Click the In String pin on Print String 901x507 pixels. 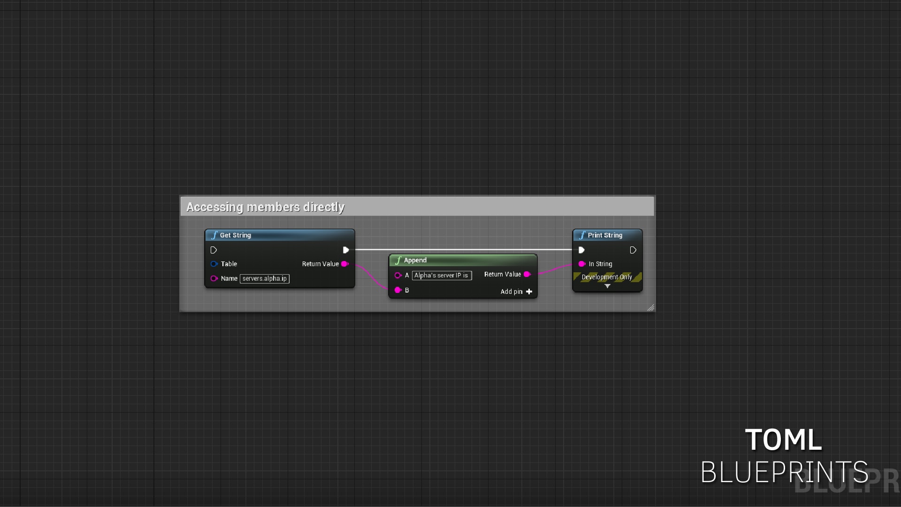(x=582, y=264)
